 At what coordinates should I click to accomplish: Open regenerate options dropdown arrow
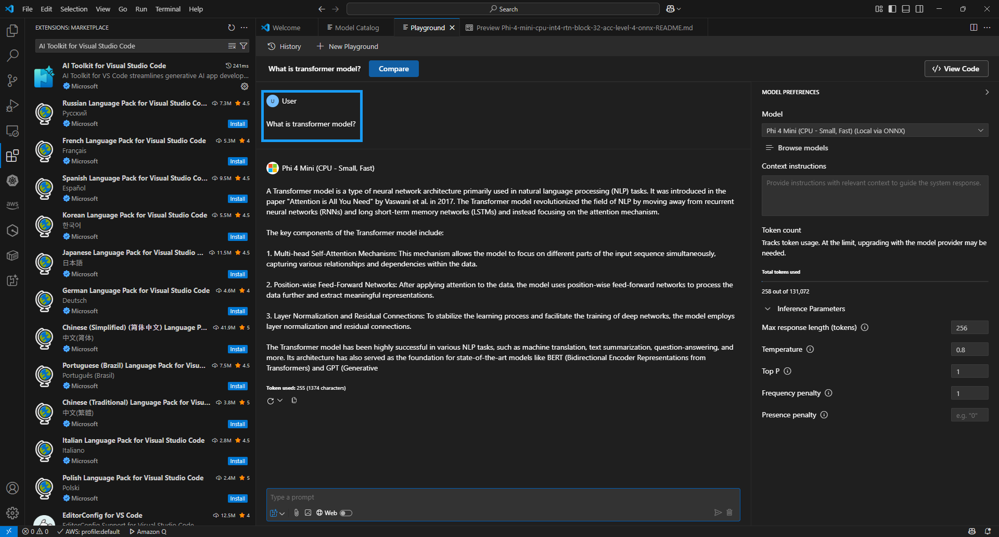280,400
